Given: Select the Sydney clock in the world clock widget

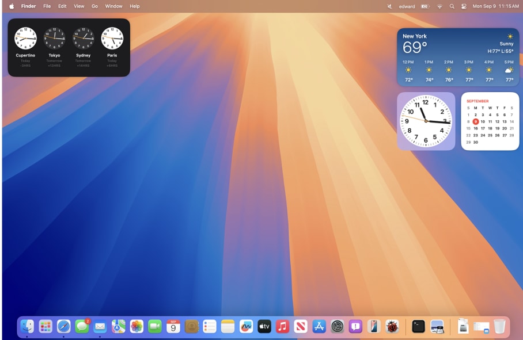Looking at the screenshot, I should 84,39.
